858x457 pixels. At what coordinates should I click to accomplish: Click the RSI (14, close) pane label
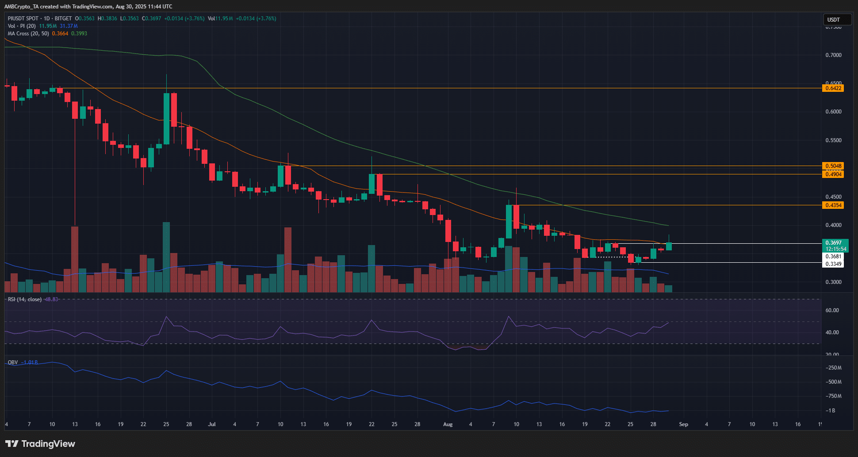(x=25, y=299)
